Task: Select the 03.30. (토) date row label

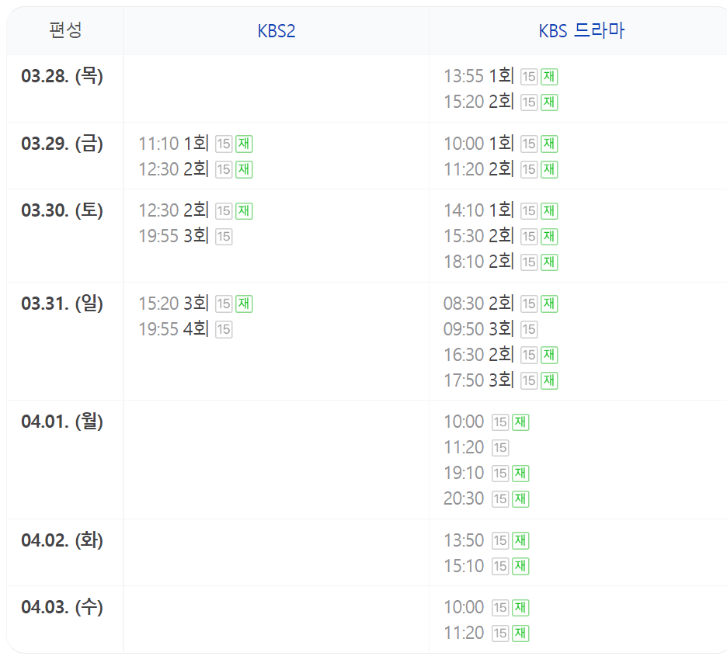Action: click(x=62, y=210)
